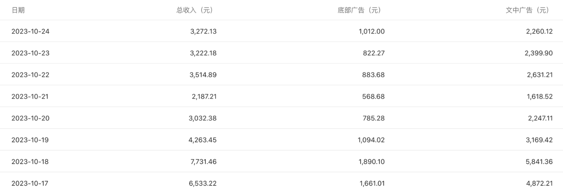Viewport: 563px width, 190px height.
Task: Click bottom ad value 1,661.01
Action: 372,184
